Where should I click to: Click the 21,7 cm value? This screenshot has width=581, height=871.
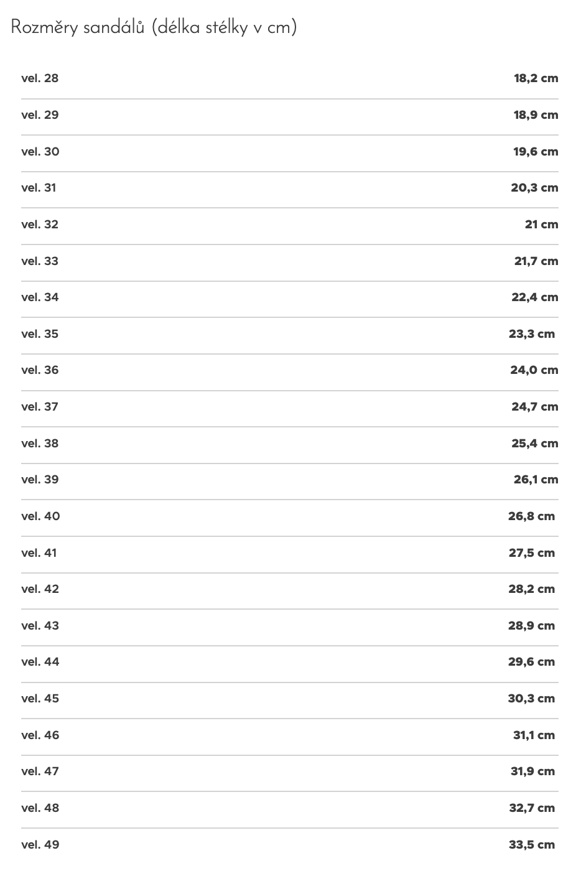(x=536, y=261)
